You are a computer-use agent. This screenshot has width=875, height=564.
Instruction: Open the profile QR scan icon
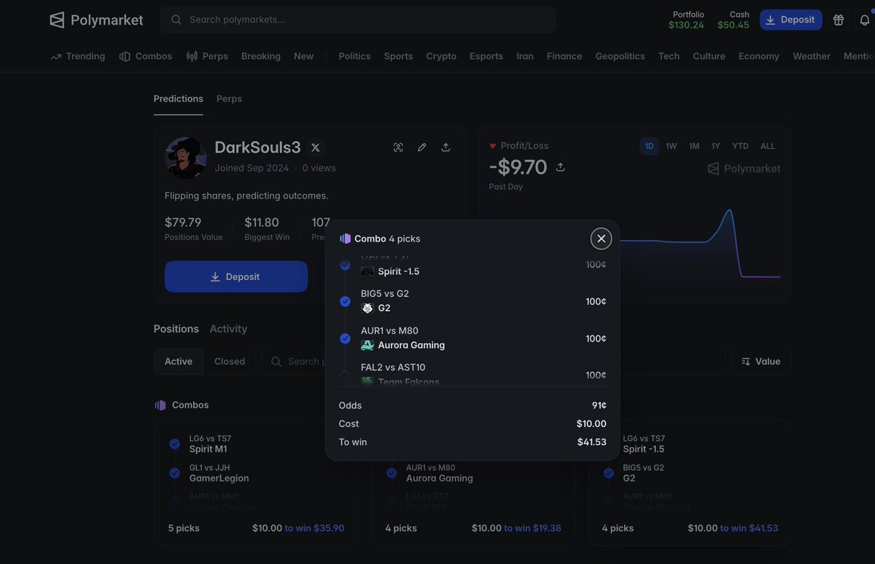pyautogui.click(x=398, y=147)
